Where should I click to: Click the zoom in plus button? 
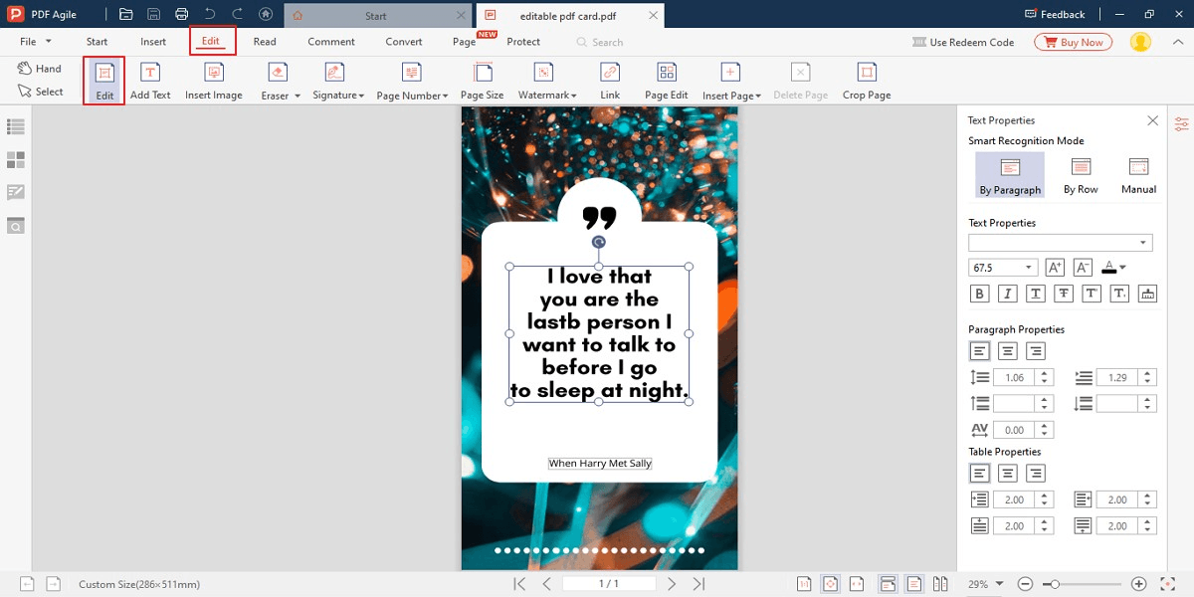pyautogui.click(x=1139, y=584)
